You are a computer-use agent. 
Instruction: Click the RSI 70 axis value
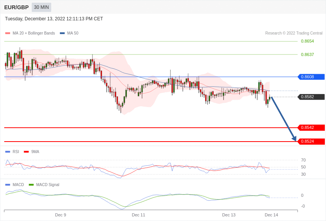point(303,160)
